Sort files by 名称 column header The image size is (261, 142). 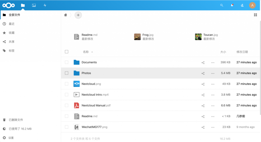tap(86, 52)
